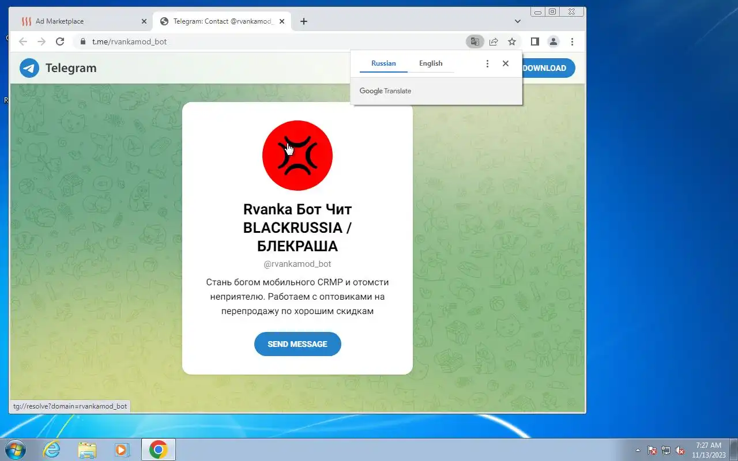The height and width of the screenshot is (461, 738).
Task: Click the red angry Rvanka bot avatar
Action: tap(298, 156)
